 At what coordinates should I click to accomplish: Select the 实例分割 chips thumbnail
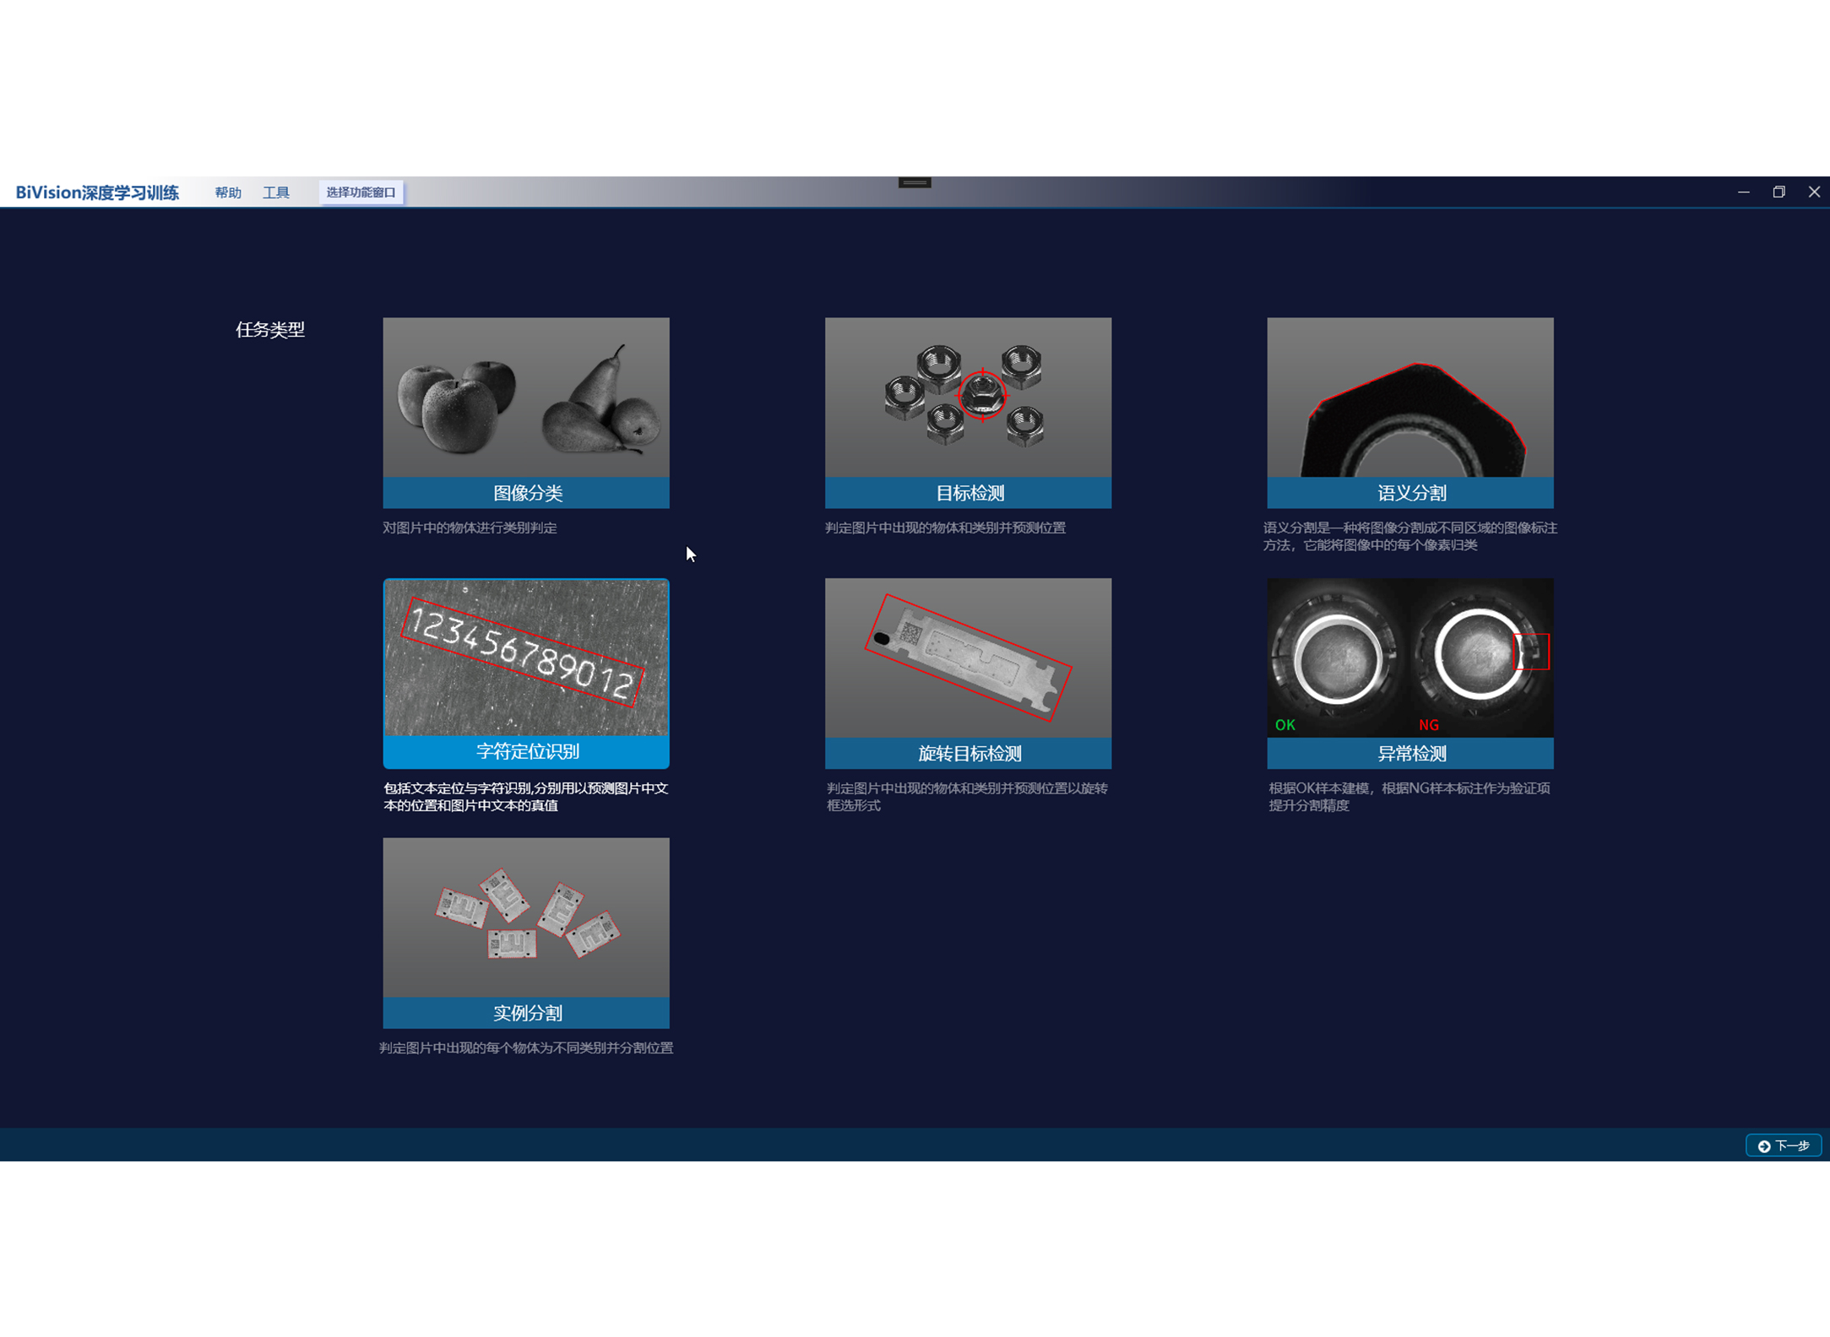[525, 917]
